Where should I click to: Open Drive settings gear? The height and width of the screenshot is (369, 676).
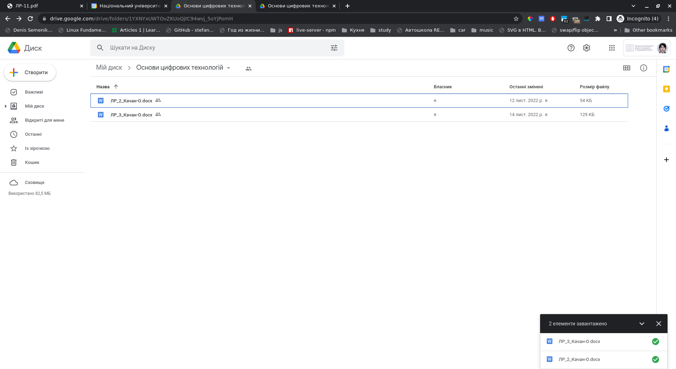click(586, 48)
